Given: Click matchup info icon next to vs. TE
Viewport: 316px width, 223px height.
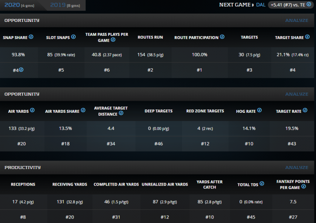Looking at the screenshot, I should click(309, 5).
